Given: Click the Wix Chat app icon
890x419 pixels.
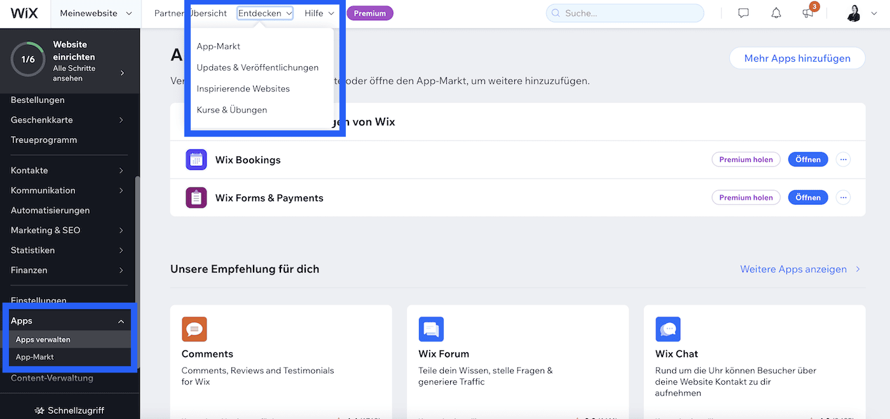Looking at the screenshot, I should coord(668,329).
